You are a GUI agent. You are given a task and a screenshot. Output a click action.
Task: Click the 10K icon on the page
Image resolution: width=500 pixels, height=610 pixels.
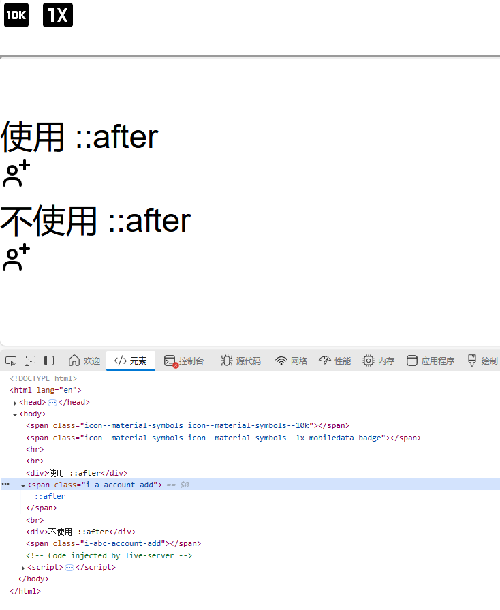click(16, 15)
